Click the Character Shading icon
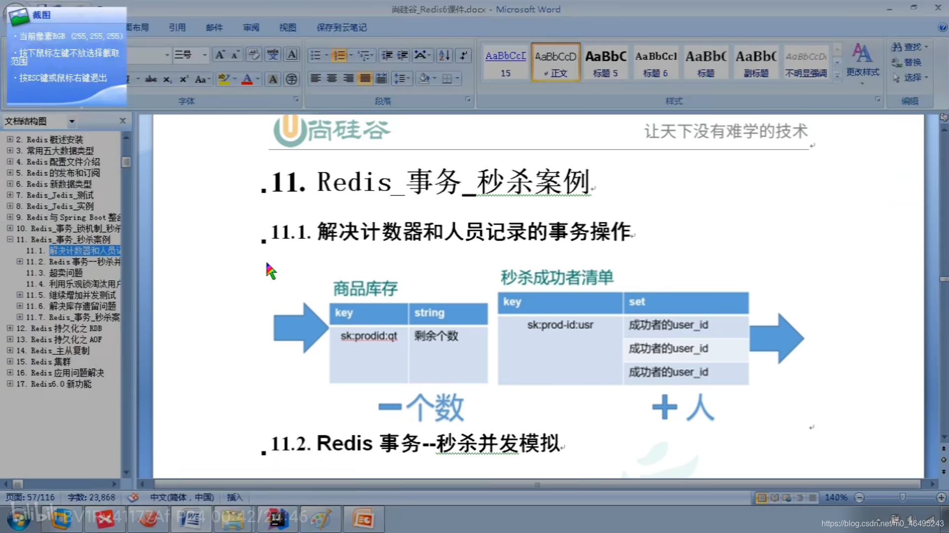Screen dimensions: 949x533 pos(273,79)
